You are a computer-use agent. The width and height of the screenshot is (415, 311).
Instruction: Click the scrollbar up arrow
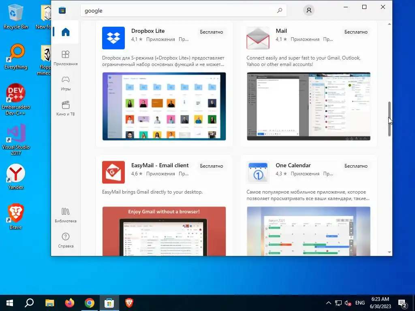tap(389, 24)
